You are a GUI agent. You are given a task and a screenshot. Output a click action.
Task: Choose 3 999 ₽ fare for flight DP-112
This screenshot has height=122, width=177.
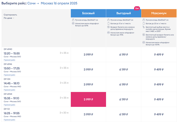pyautogui.click(x=88, y=114)
